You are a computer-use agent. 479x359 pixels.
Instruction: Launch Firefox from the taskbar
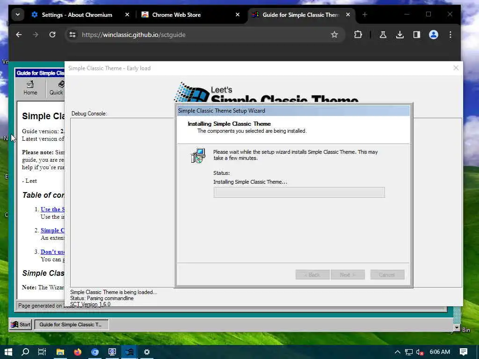[x=78, y=352]
